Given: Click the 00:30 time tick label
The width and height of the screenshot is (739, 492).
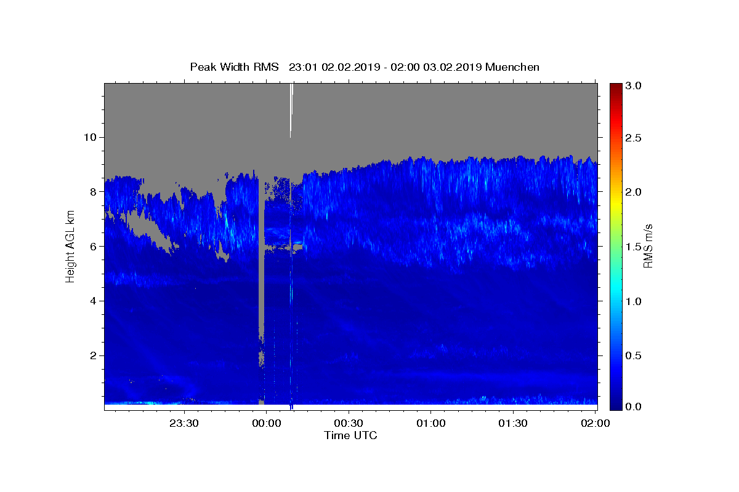Looking at the screenshot, I should point(349,423).
